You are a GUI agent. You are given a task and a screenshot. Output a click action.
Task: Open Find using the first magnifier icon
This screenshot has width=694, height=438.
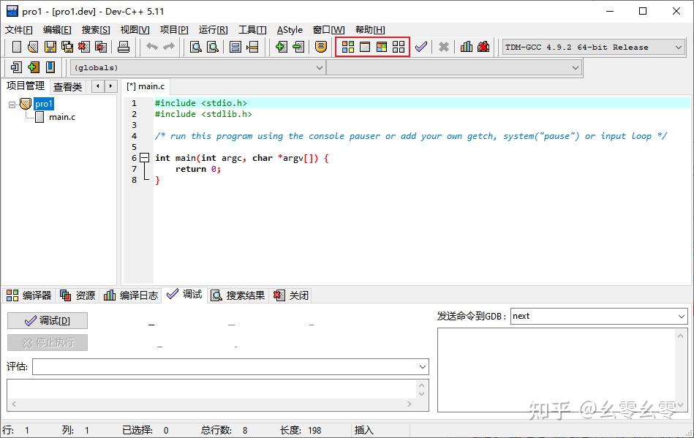(x=196, y=47)
